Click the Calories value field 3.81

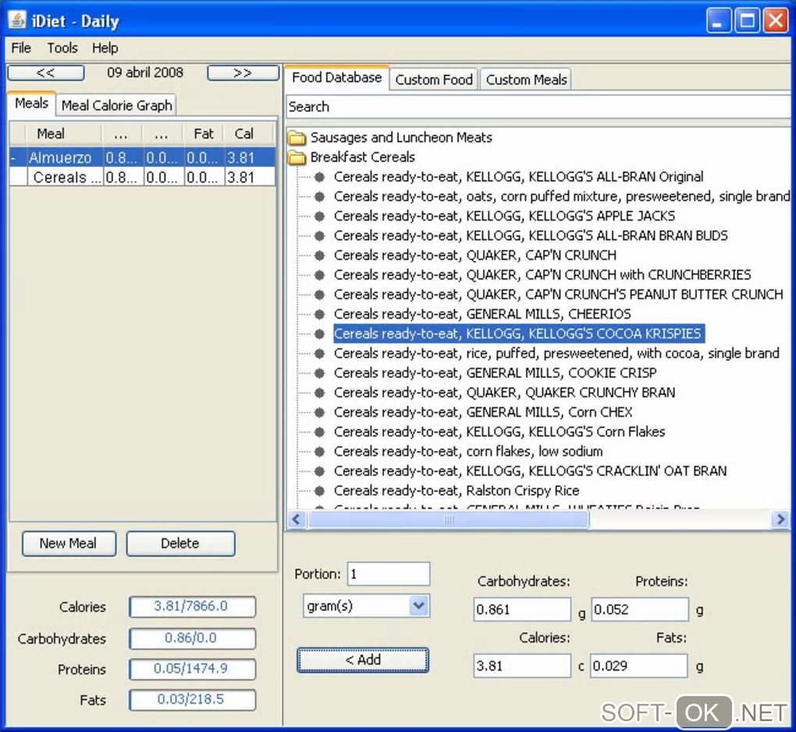pos(522,666)
